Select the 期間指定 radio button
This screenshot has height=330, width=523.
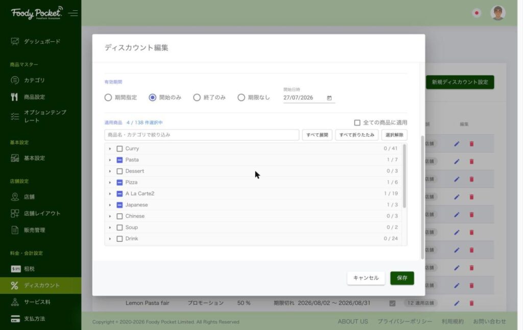click(x=108, y=97)
